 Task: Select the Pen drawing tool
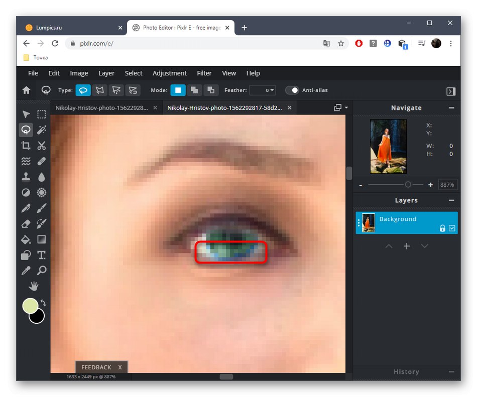point(26,208)
